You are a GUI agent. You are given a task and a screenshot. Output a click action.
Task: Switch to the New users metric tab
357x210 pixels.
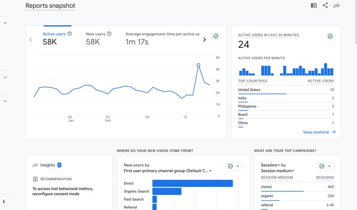pyautogui.click(x=99, y=38)
